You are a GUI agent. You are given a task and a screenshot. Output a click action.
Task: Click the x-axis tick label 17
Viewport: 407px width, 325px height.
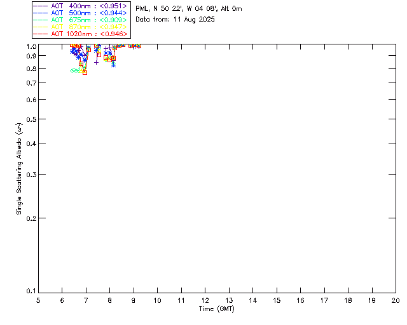(x=324, y=300)
